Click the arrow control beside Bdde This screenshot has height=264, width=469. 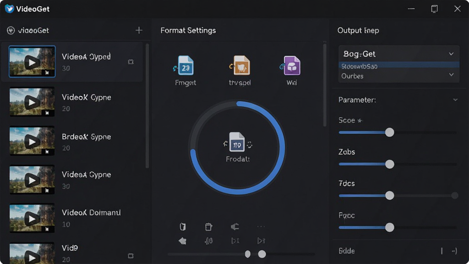(x=454, y=251)
